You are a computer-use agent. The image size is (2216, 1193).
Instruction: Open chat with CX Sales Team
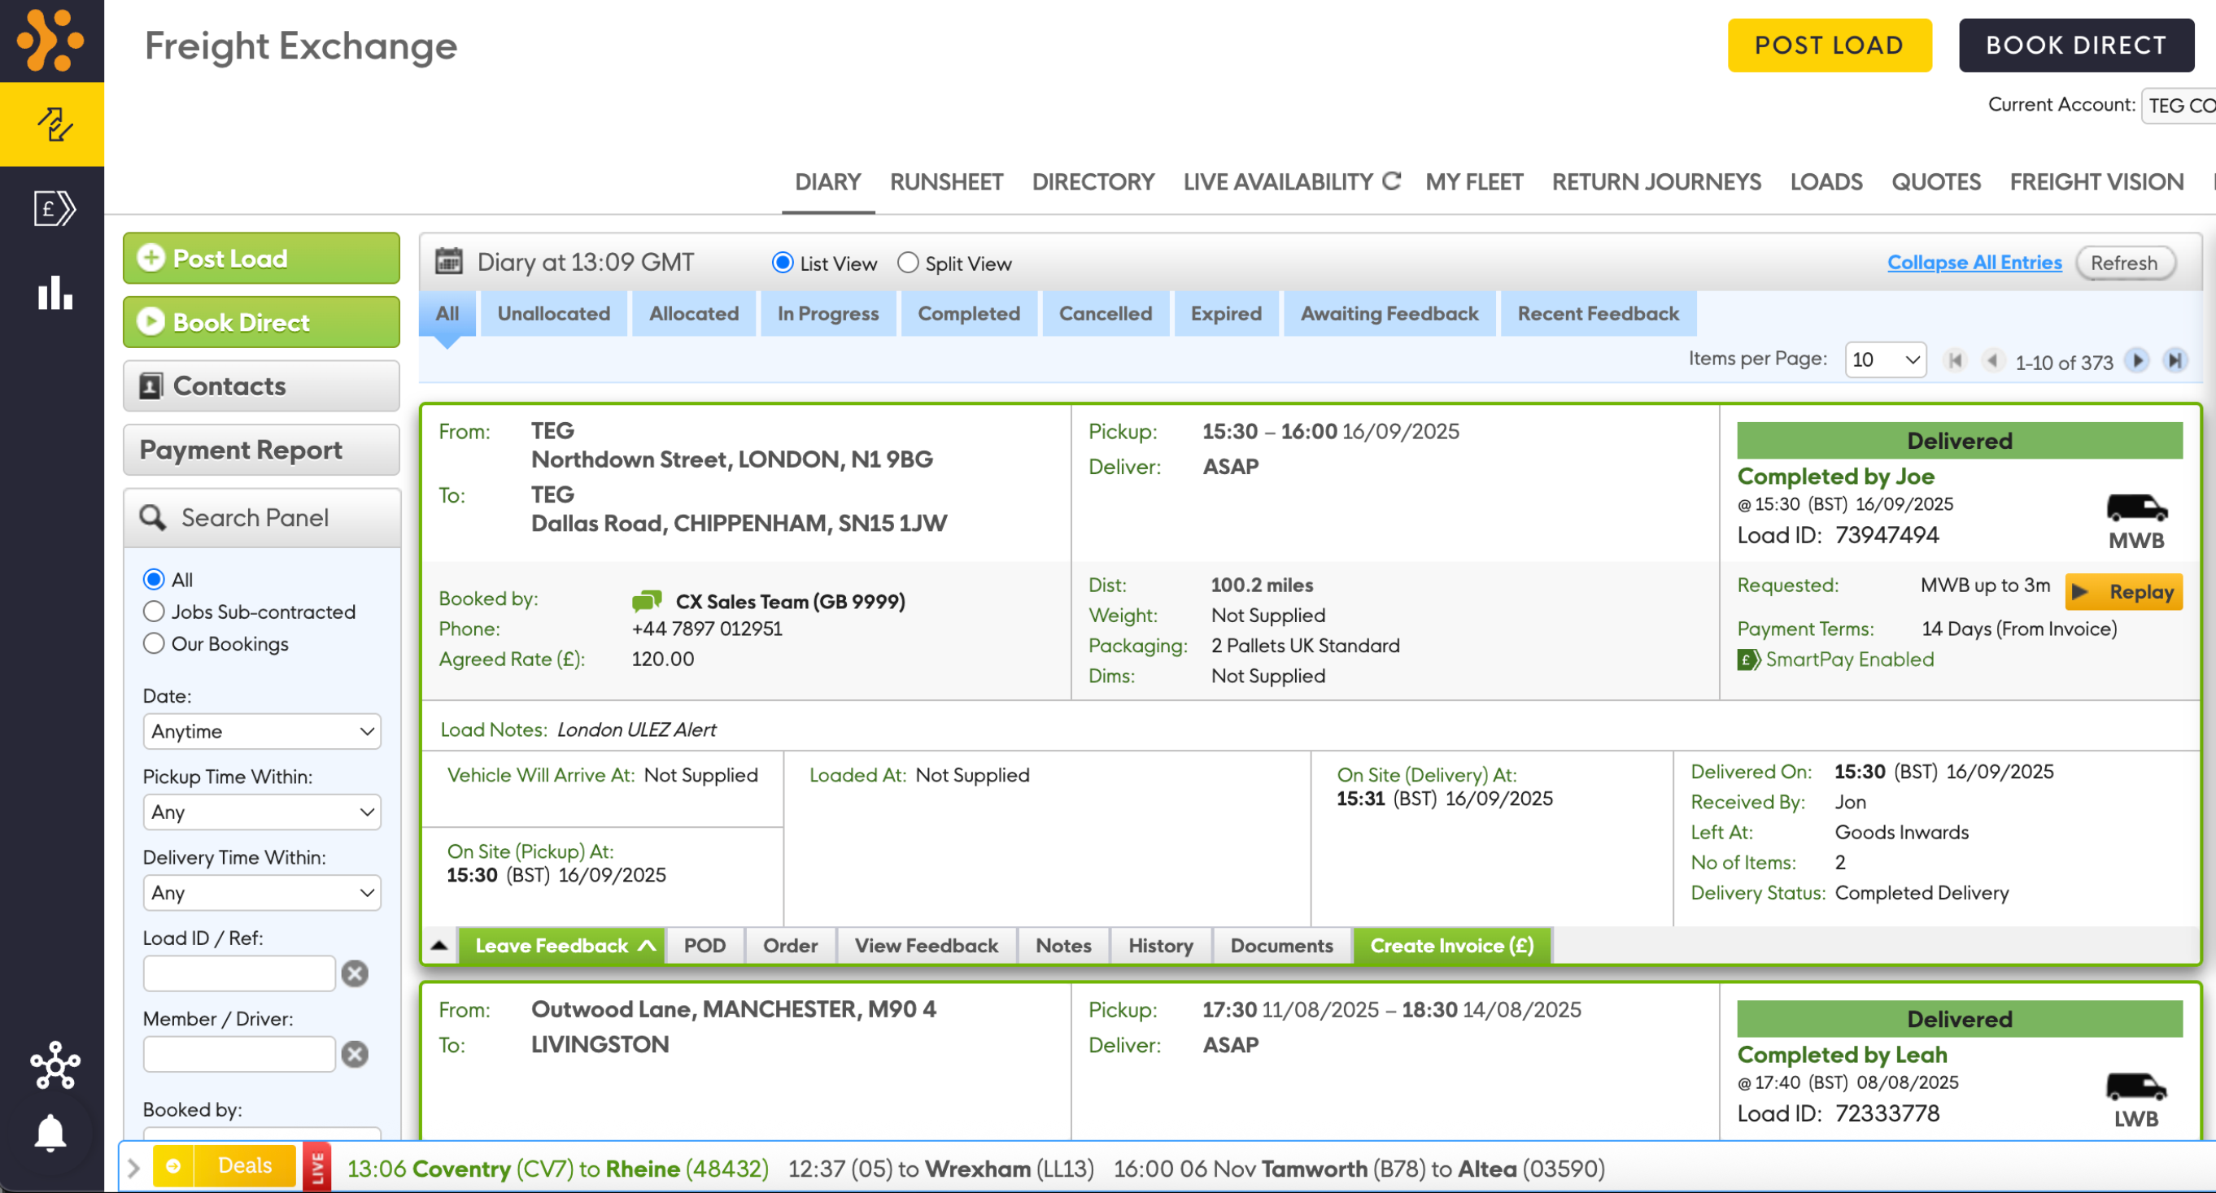(x=646, y=600)
